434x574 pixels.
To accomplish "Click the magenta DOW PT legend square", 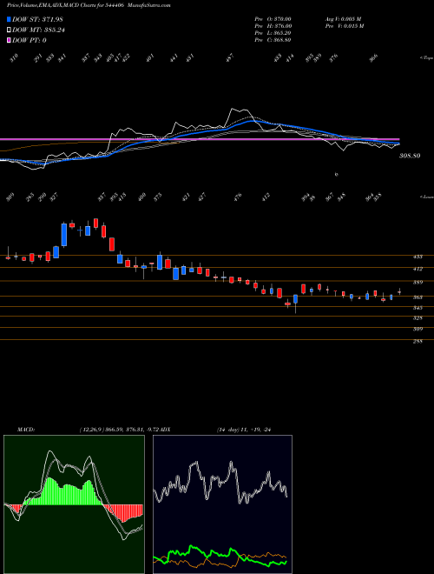I will pos(9,40).
